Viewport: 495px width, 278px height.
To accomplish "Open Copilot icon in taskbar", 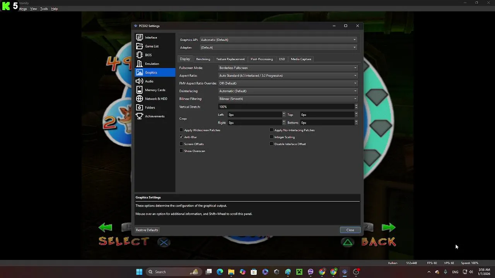I will (242, 272).
